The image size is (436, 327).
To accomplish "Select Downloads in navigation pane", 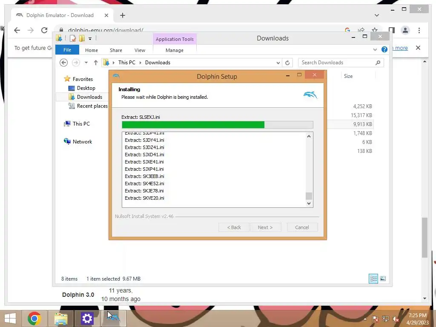I will [89, 97].
